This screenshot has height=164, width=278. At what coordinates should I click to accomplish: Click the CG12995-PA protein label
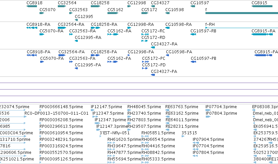point(88,65)
